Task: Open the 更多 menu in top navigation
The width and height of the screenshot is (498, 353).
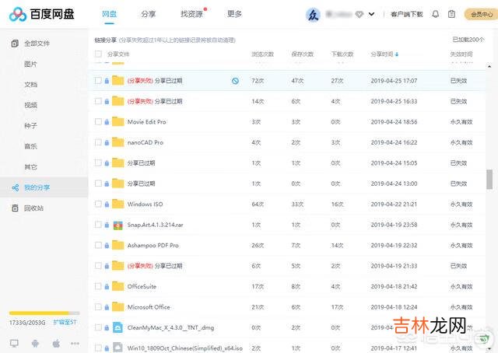Action: (x=234, y=14)
